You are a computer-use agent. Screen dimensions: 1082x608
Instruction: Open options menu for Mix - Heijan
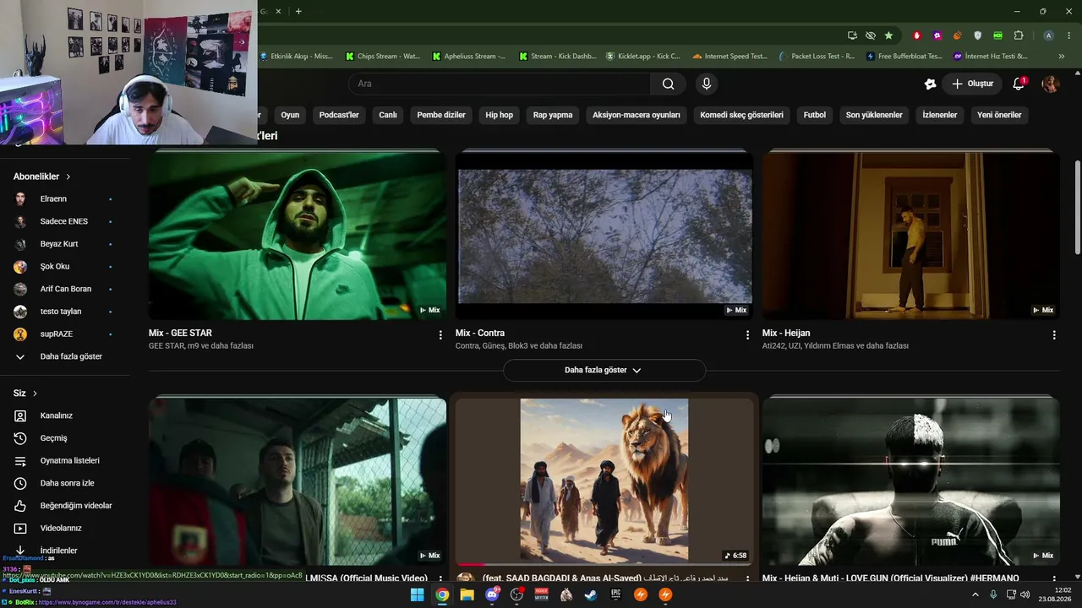pos(1054,335)
